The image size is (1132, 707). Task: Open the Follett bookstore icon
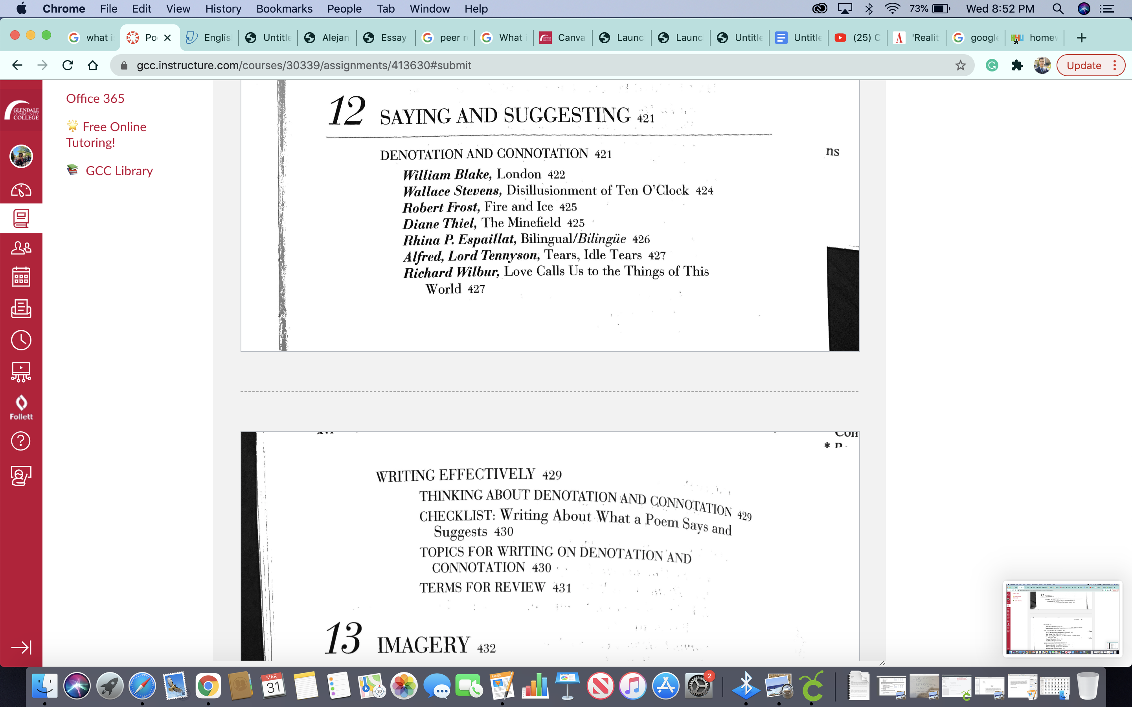(21, 407)
